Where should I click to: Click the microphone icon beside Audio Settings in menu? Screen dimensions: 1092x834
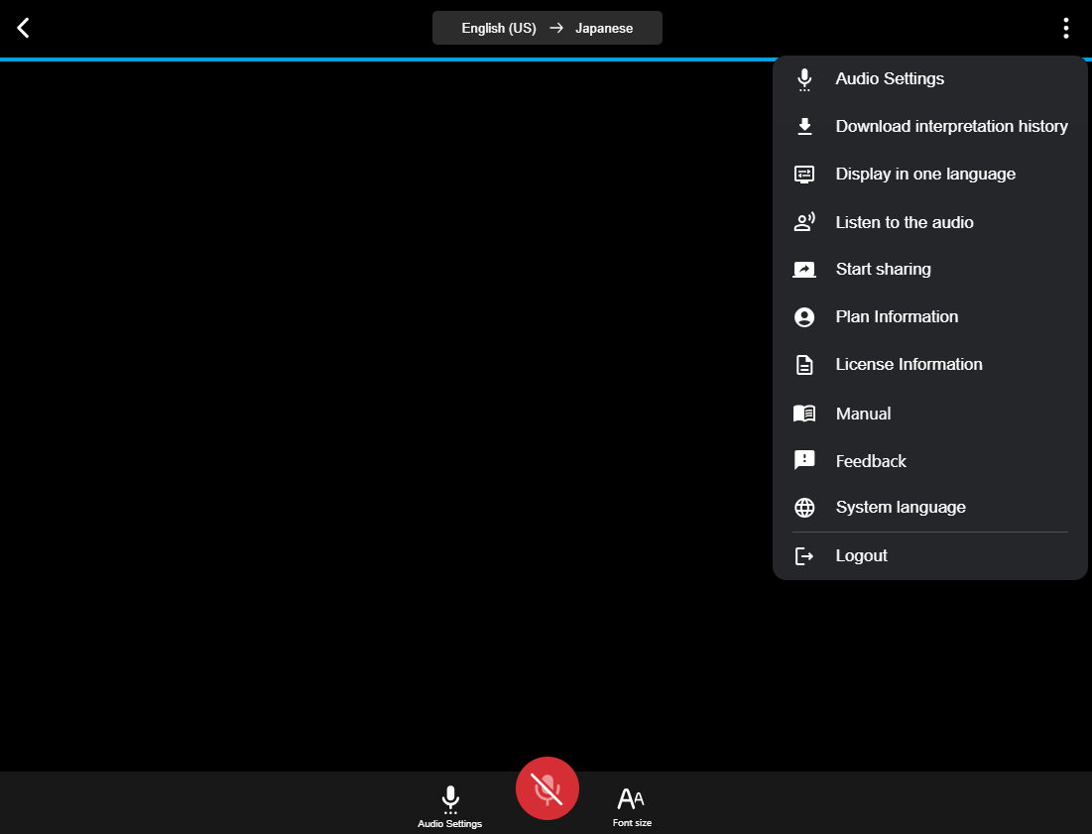point(804,79)
